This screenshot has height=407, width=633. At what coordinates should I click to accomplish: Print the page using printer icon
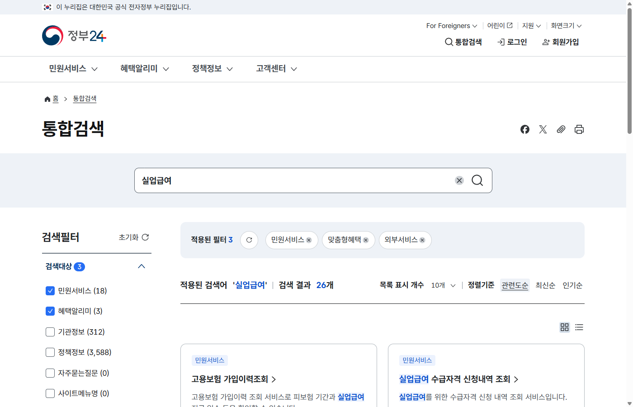coord(579,129)
